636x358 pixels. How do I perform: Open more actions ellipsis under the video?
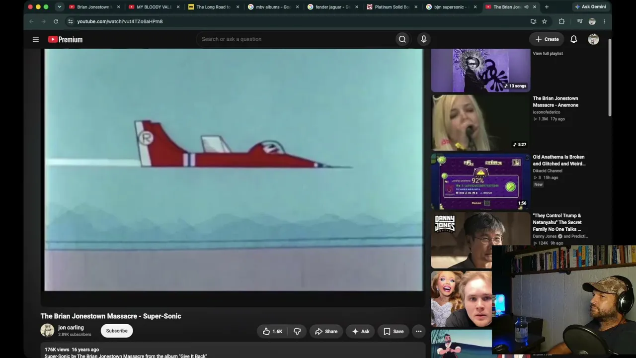[419, 331]
